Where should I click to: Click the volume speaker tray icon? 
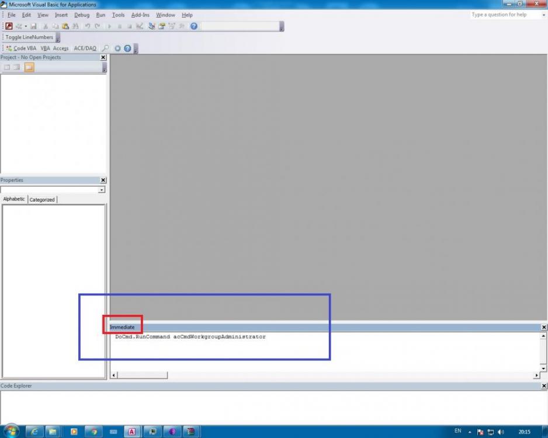(501, 432)
